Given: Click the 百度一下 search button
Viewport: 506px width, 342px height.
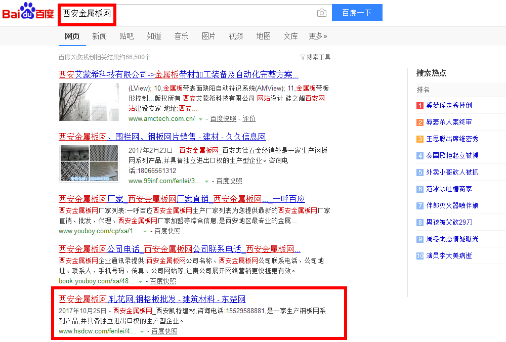Looking at the screenshot, I should coord(357,13).
